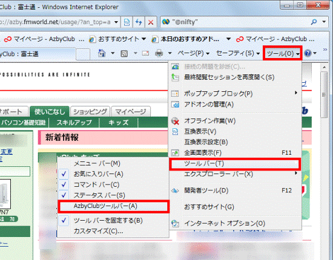The width and height of the screenshot is (333, 260).
Task: Select オフライン作業(W)
Action: [x=235, y=121]
